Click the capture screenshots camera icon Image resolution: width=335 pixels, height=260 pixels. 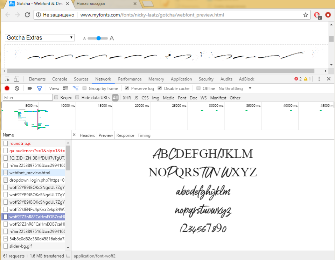[30, 88]
